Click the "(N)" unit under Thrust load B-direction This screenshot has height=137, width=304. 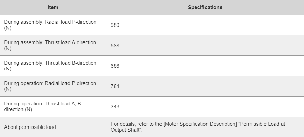click(x=8, y=69)
